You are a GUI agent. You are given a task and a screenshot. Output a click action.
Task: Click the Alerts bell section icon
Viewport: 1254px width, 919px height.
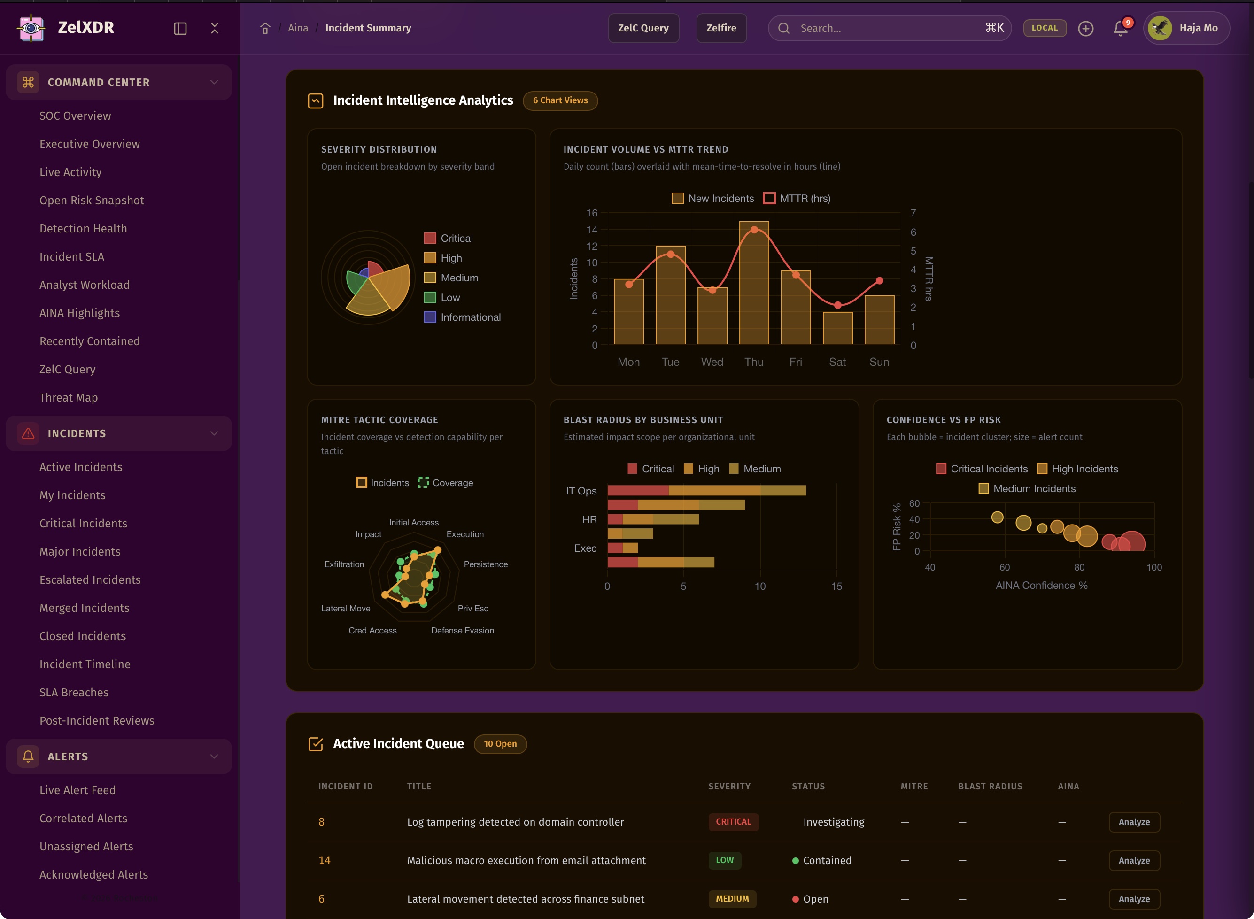coord(28,756)
